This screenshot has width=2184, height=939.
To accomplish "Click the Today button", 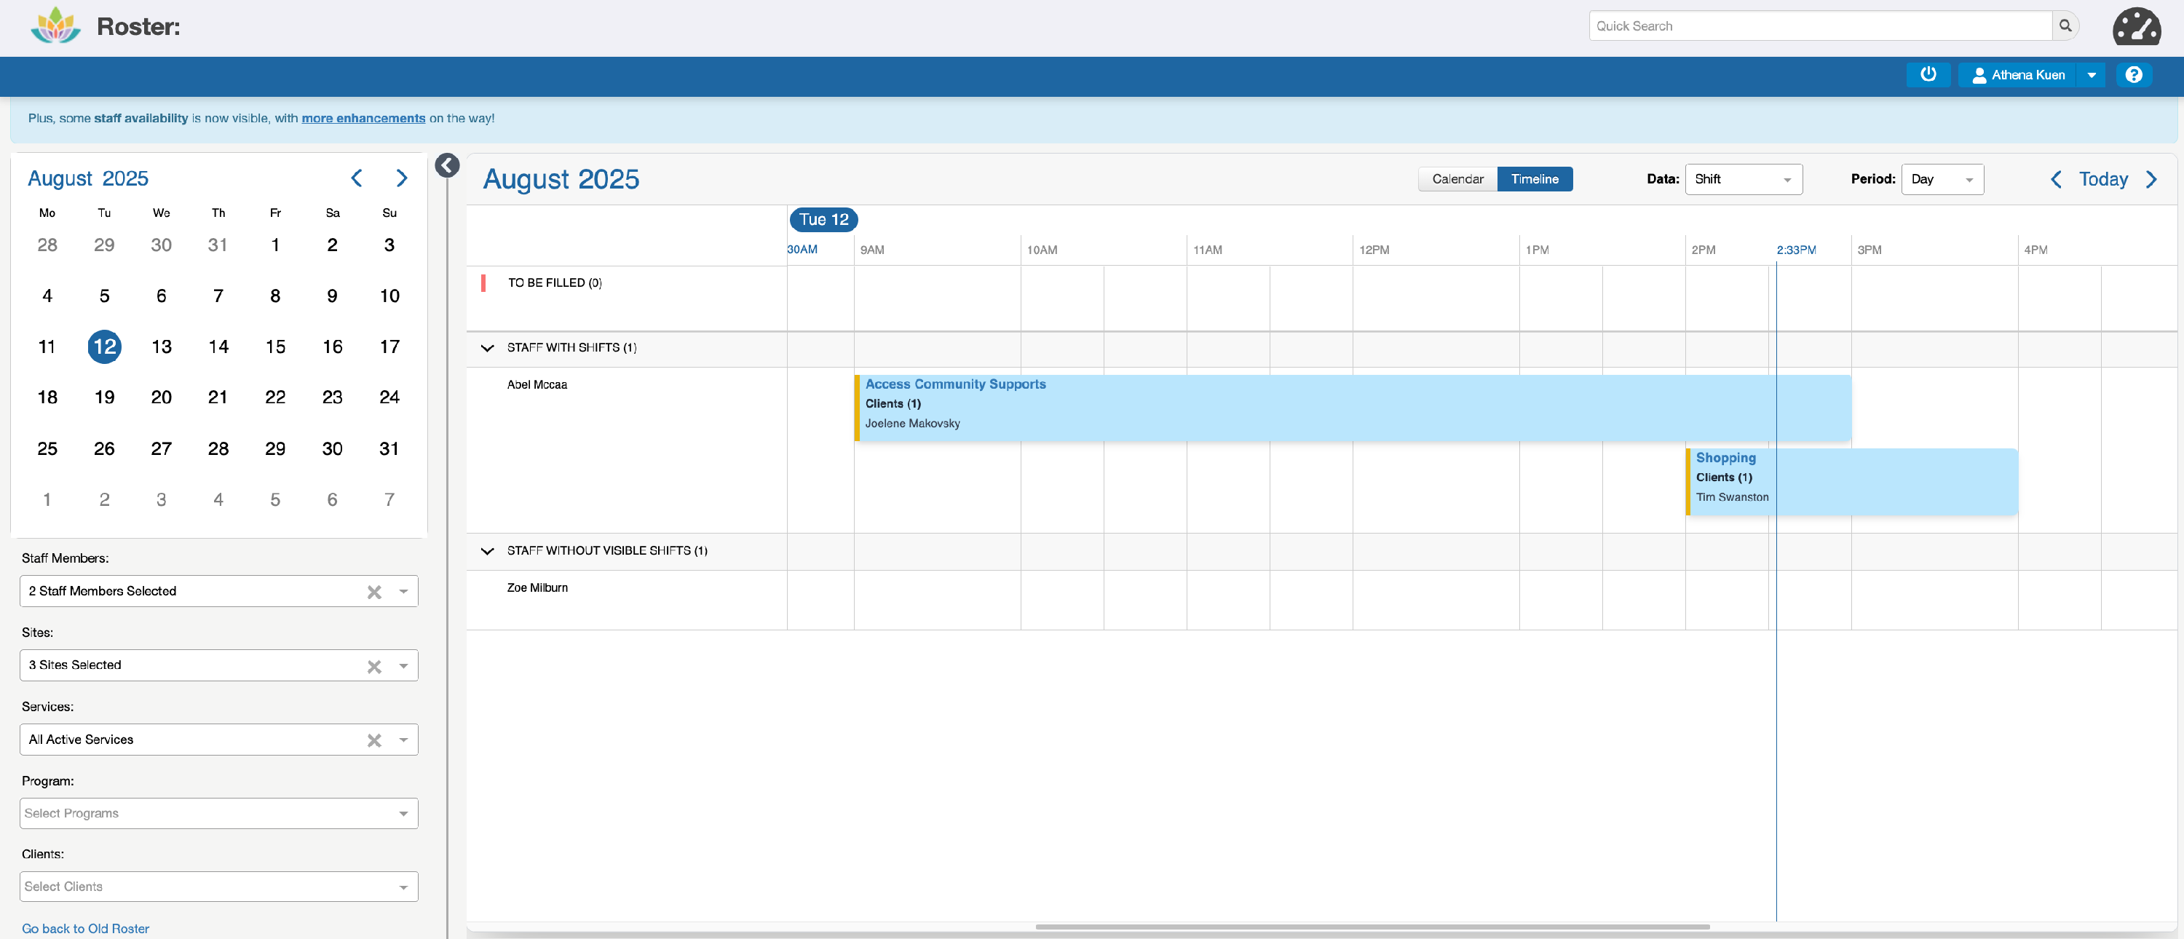I will pos(2102,179).
